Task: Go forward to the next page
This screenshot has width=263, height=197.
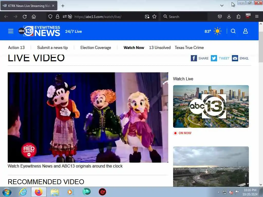Action: [x=15, y=17]
